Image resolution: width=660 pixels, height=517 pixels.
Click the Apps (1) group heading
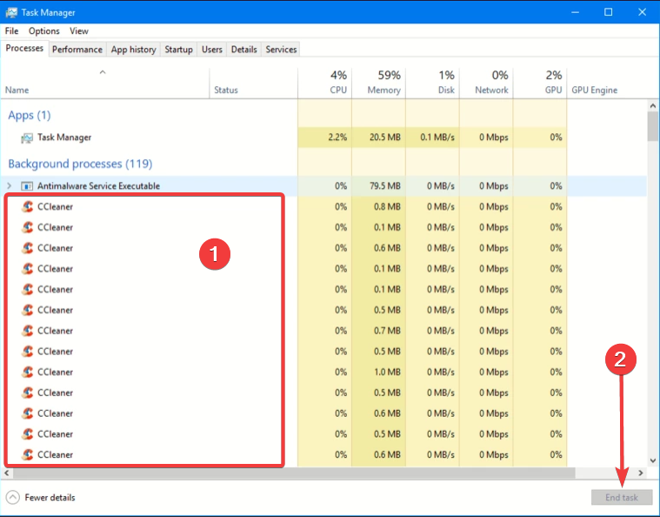point(30,115)
